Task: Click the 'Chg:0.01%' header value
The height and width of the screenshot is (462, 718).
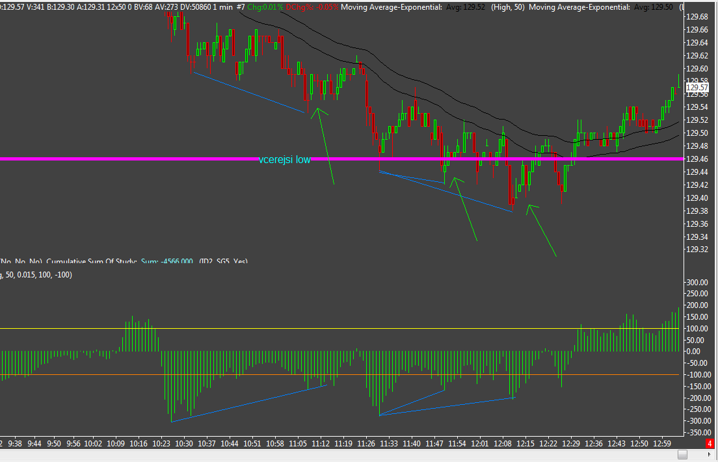Action: click(265, 7)
